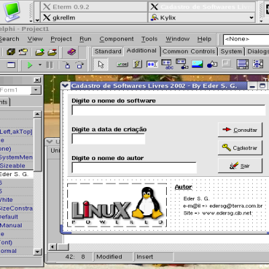Screen dimensions: 269x269
Task: Open the Form1 object selector dropdown
Action: (x=36, y=90)
